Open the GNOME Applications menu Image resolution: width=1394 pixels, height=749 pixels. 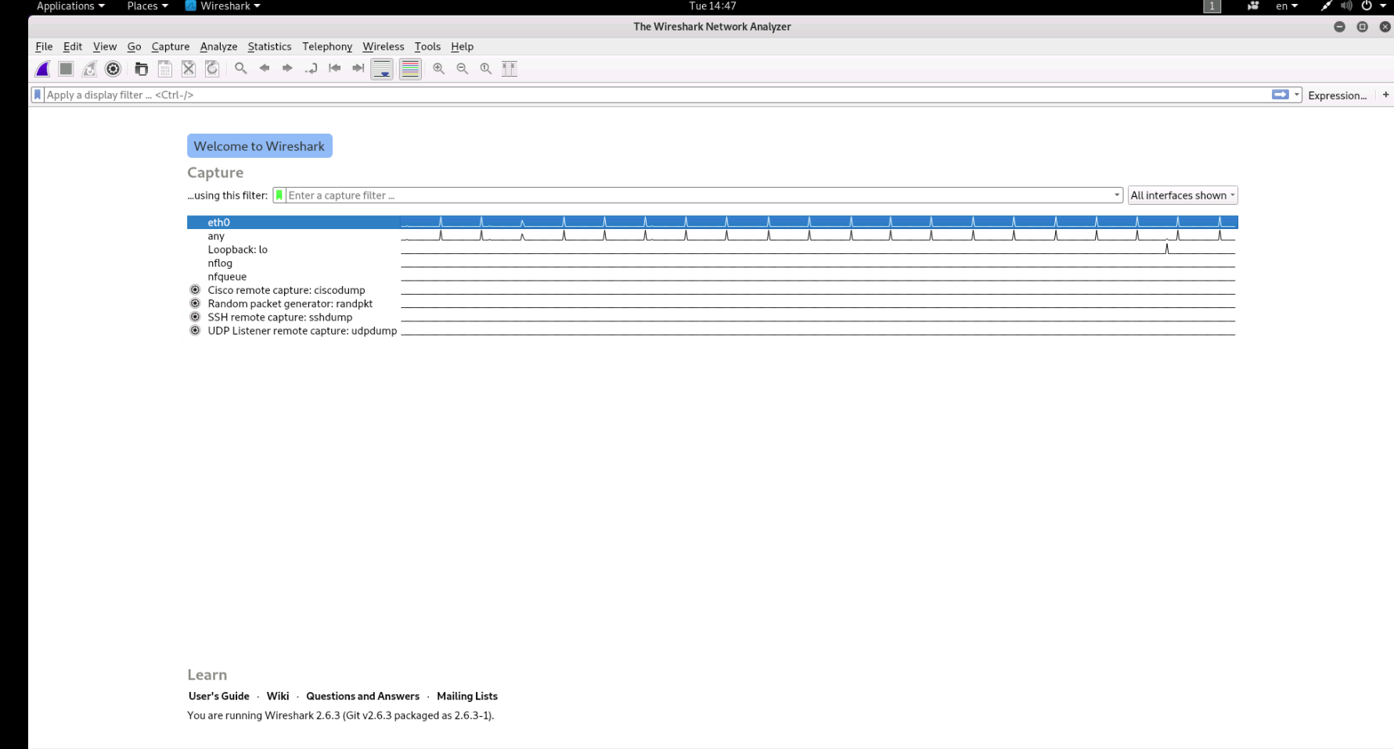[70, 6]
